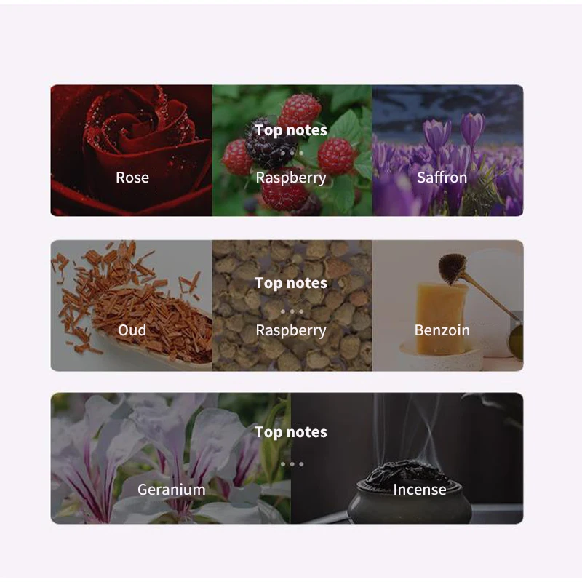Click the Rose label text

tap(132, 178)
